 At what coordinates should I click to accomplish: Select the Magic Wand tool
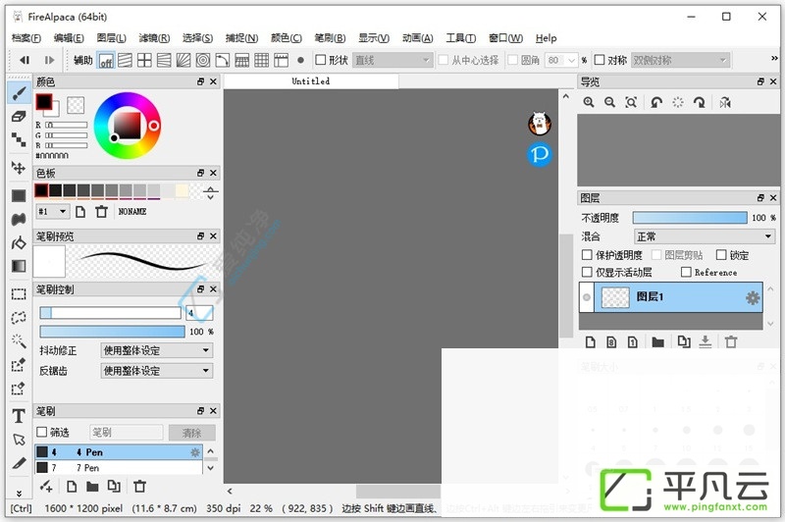point(19,340)
